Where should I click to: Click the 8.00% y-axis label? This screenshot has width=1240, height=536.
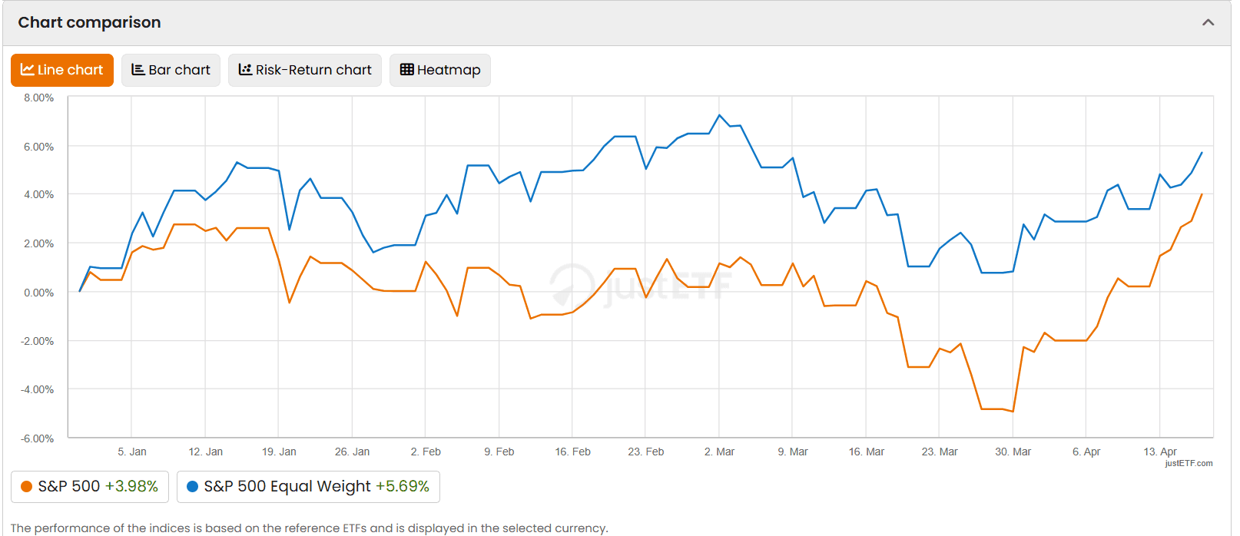[38, 98]
